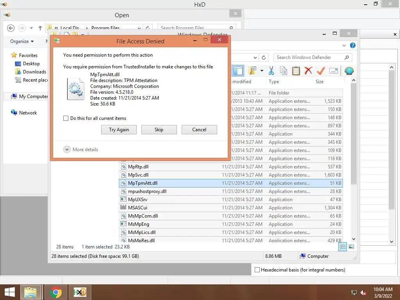
Task: Select the MpTpmAtt.dll file row
Action: [230, 183]
